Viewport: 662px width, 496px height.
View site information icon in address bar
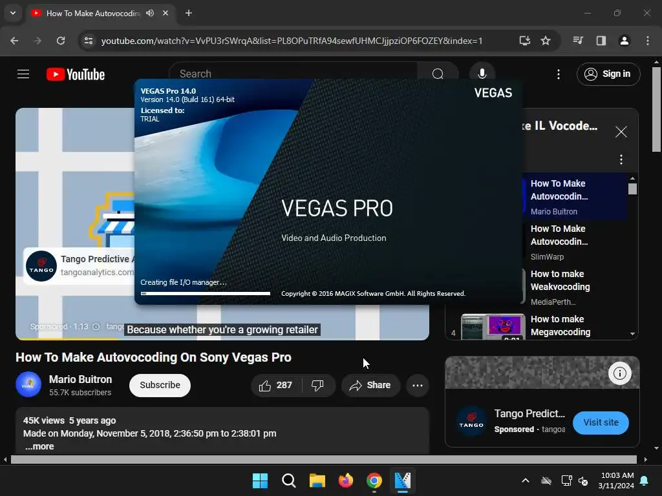click(89, 41)
